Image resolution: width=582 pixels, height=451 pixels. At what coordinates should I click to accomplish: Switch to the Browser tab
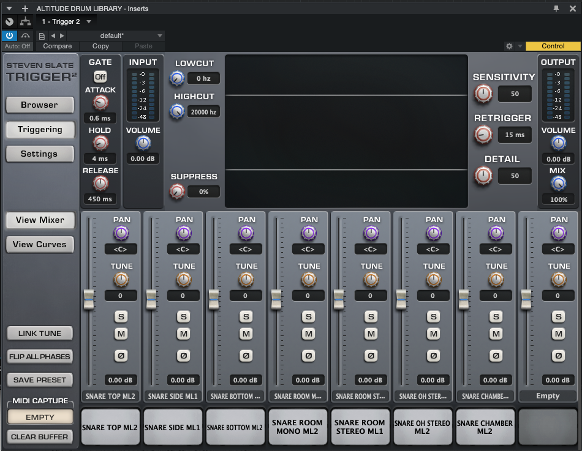click(40, 105)
